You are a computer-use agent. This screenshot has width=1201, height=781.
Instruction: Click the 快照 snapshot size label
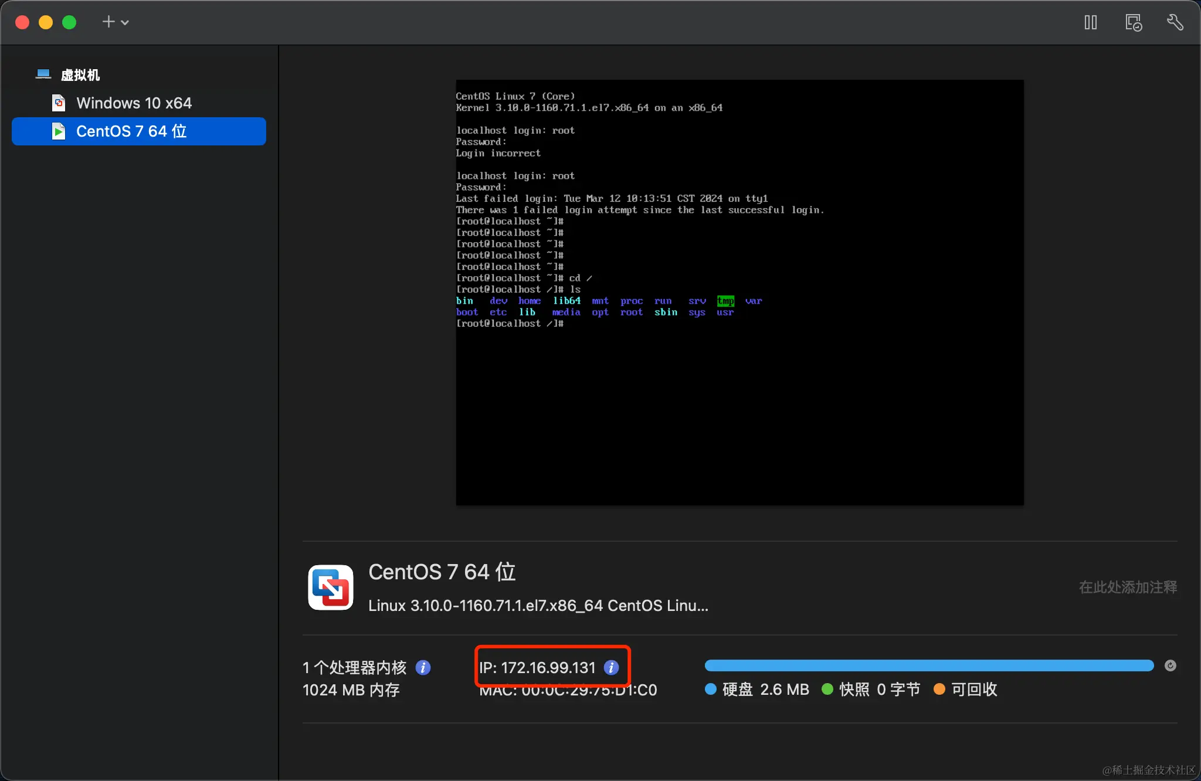pyautogui.click(x=854, y=690)
